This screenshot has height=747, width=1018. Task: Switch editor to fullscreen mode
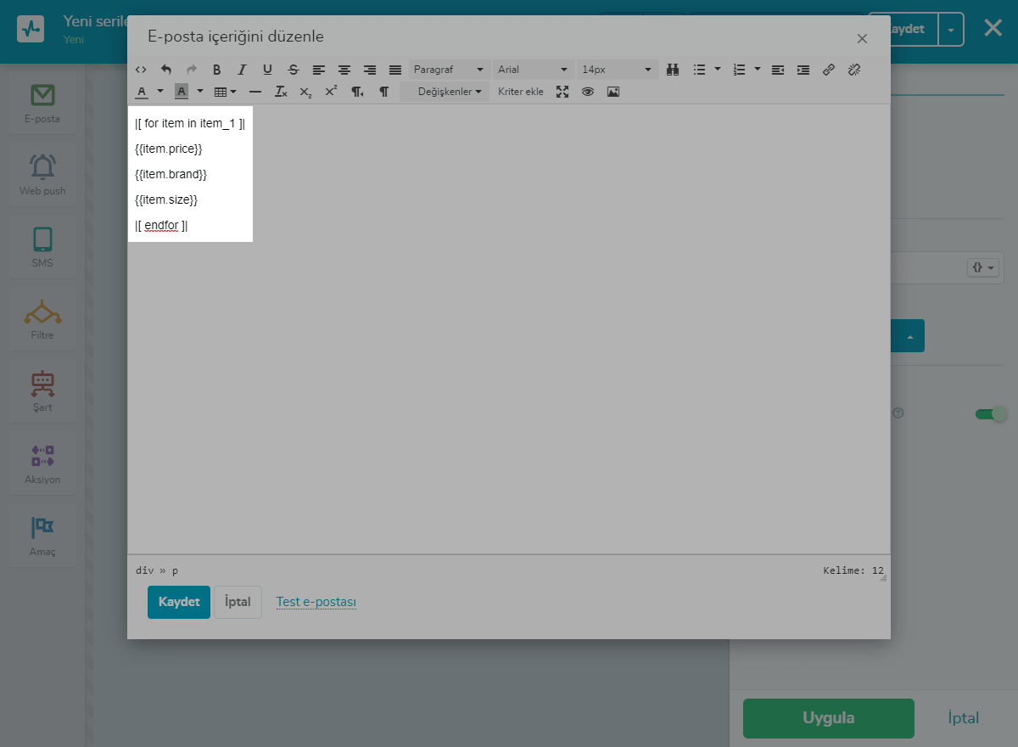pos(562,92)
